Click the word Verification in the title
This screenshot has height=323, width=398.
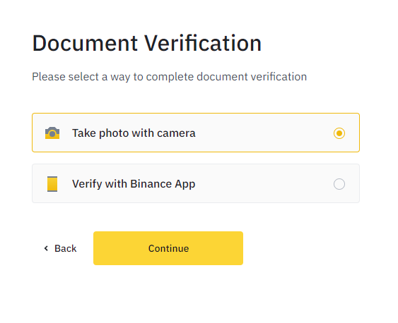(203, 43)
